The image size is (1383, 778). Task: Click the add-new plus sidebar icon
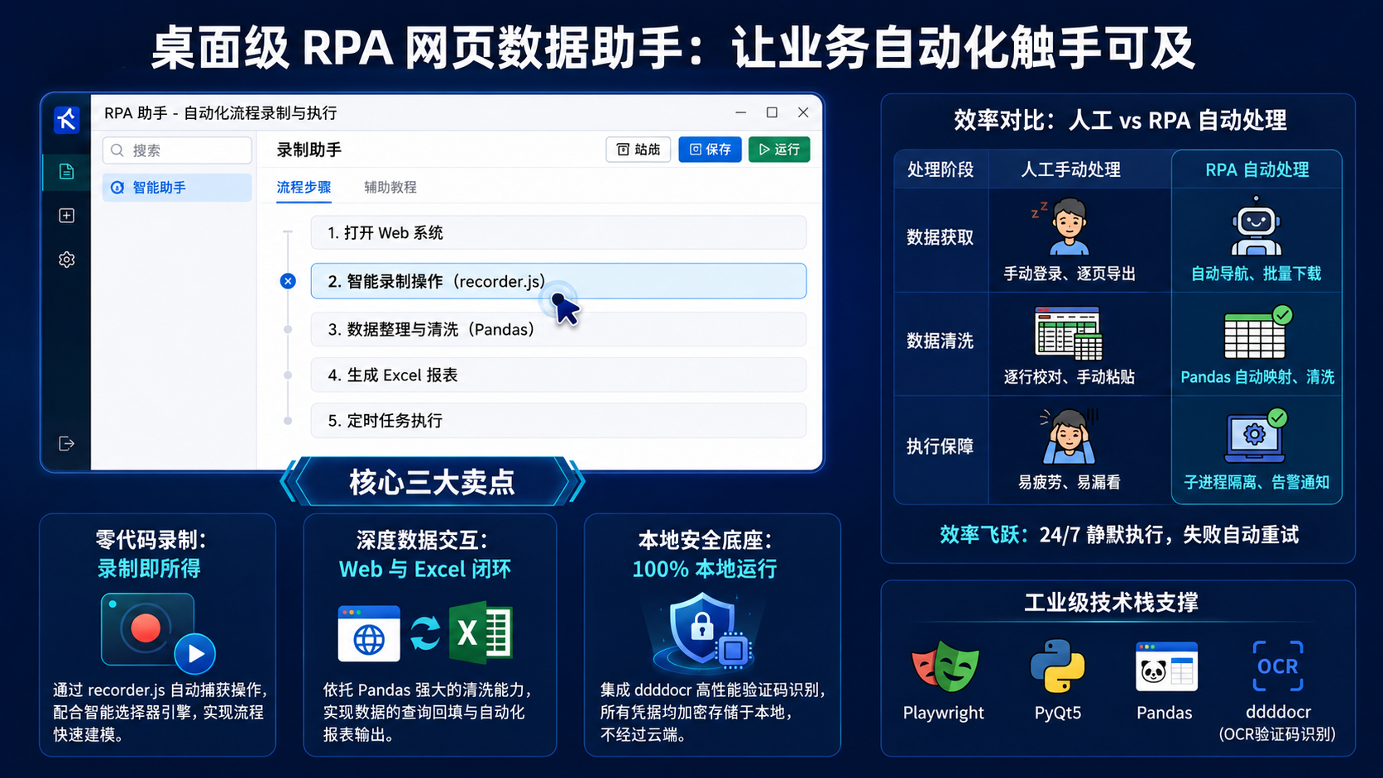pos(66,215)
